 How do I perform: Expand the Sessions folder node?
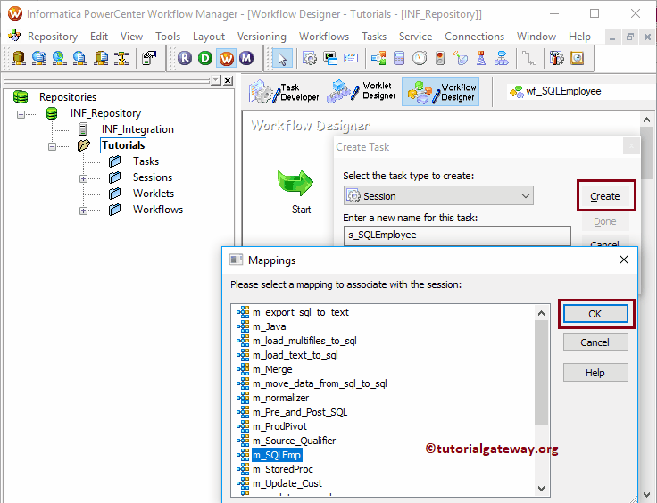coord(83,178)
